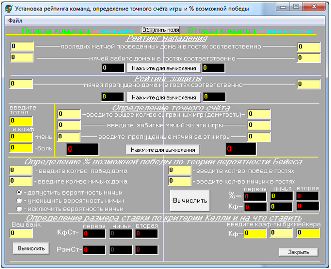The height and width of the screenshot is (269, 331).
Task: Click Нажмите для вычисления under Рейтинг защиты
Action: click(x=163, y=97)
